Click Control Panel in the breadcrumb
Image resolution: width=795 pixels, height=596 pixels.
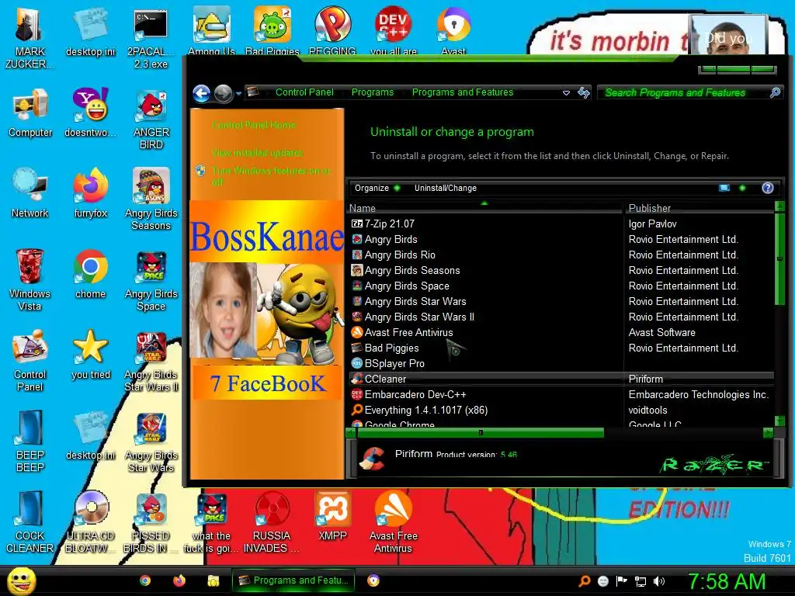pos(304,92)
